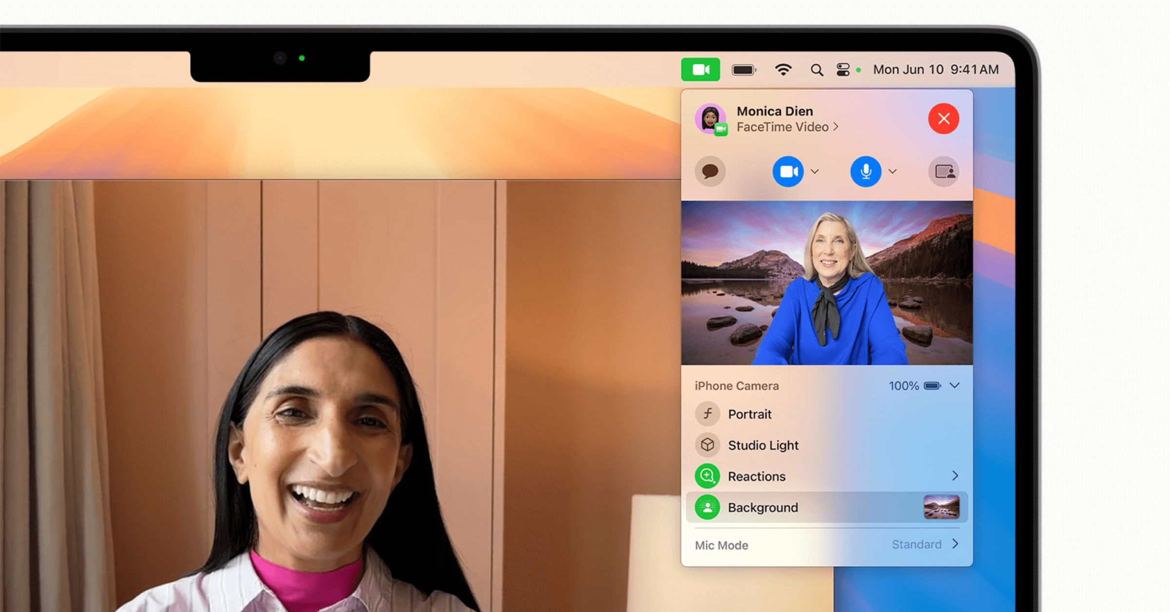
Task: Mute the blue microphone button
Action: (866, 172)
